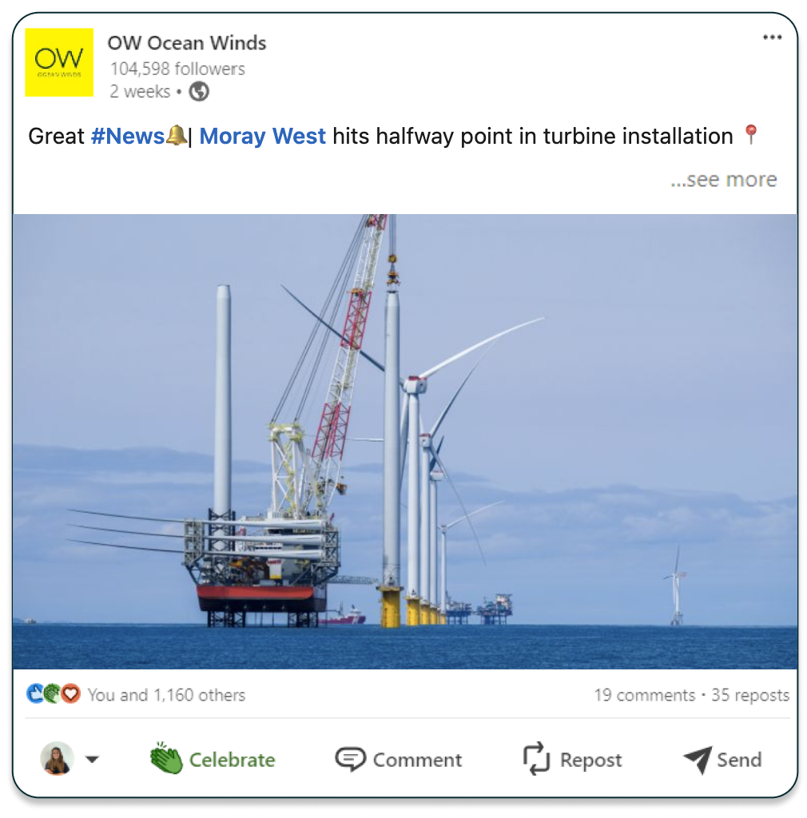Image resolution: width=807 pixels, height=818 pixels.
Task: Click the globe public visibility icon
Action: point(199,92)
